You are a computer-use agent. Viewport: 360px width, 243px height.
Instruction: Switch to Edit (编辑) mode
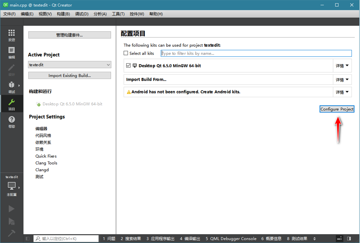11,53
